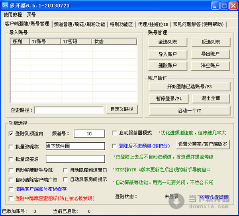This screenshot has width=239, height=216.
Task: Click the 歪歪路径 input field
Action: [x=69, y=110]
